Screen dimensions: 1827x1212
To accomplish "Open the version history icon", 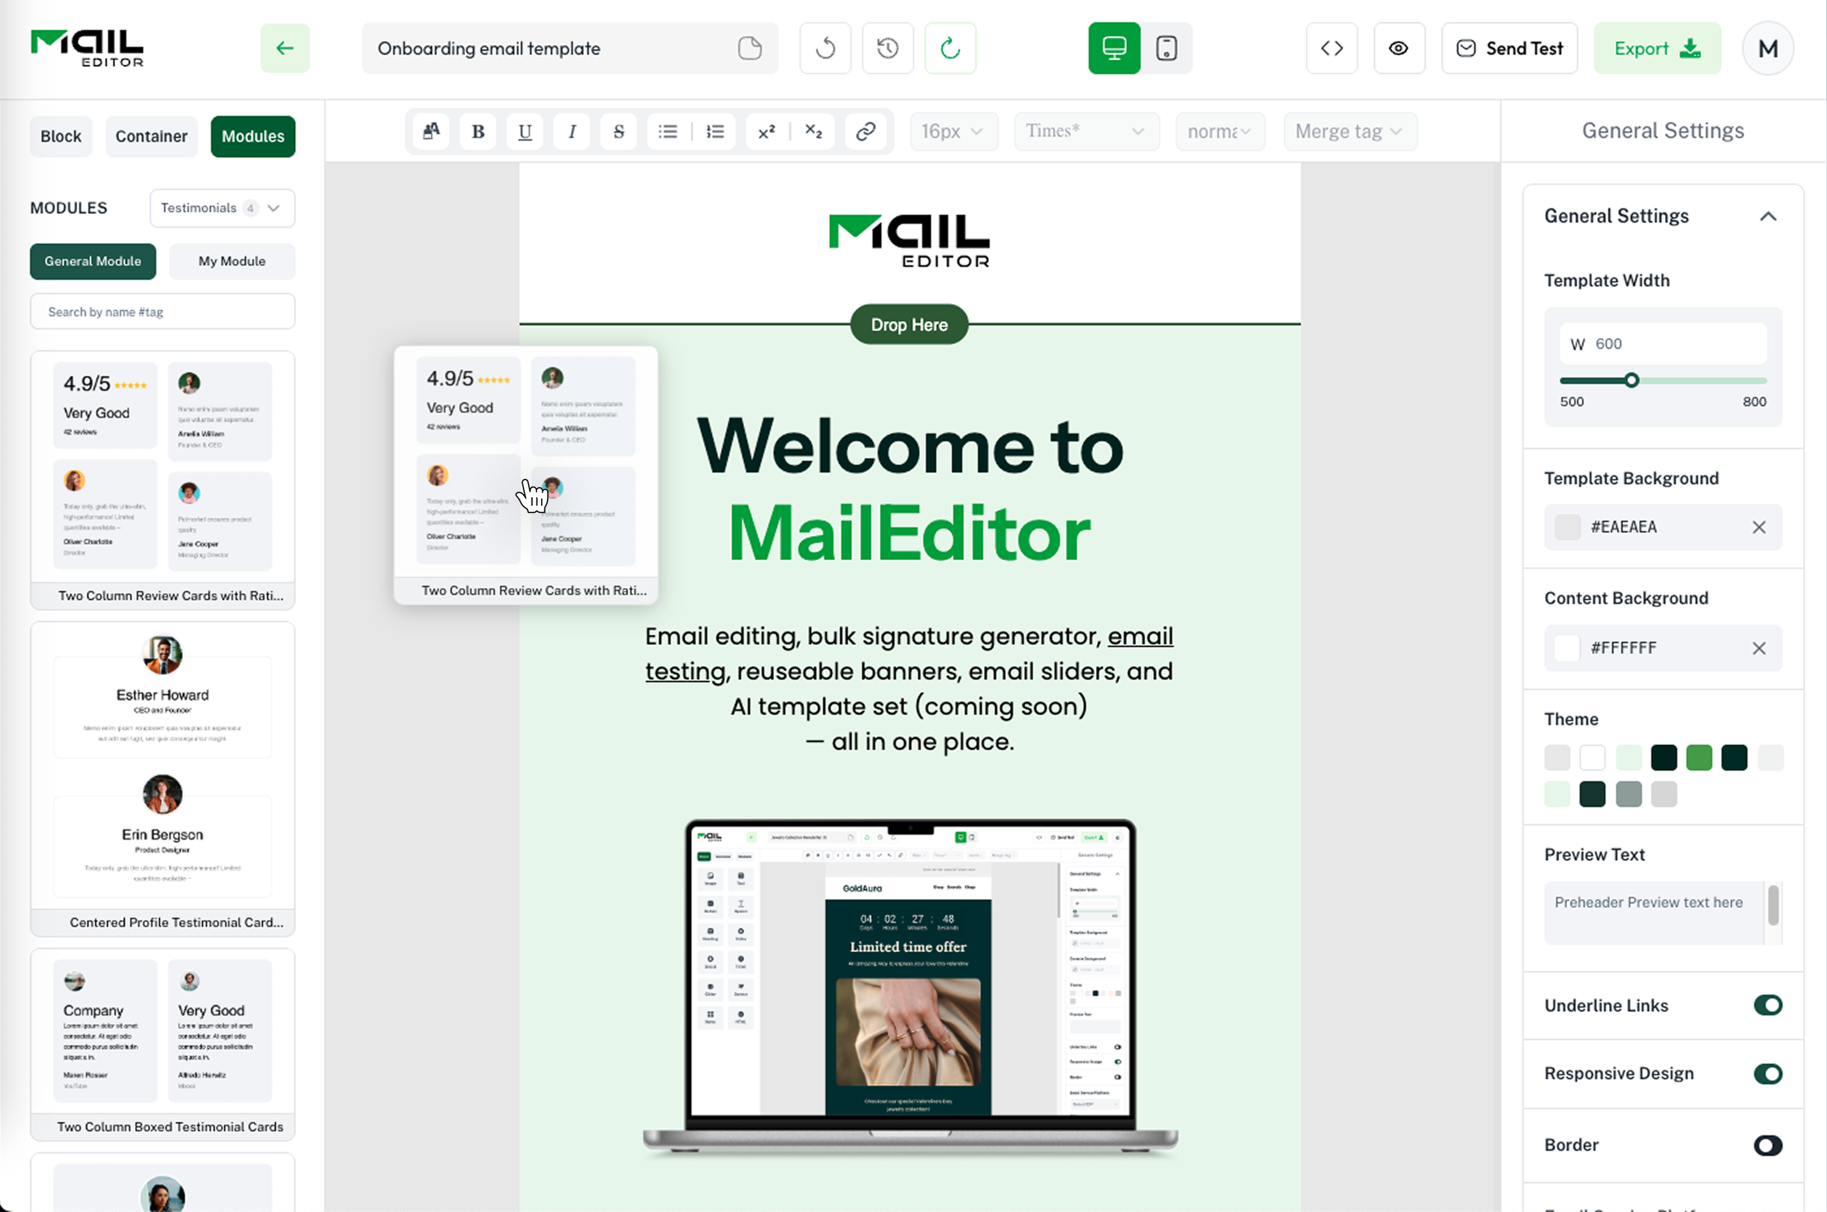I will [887, 48].
